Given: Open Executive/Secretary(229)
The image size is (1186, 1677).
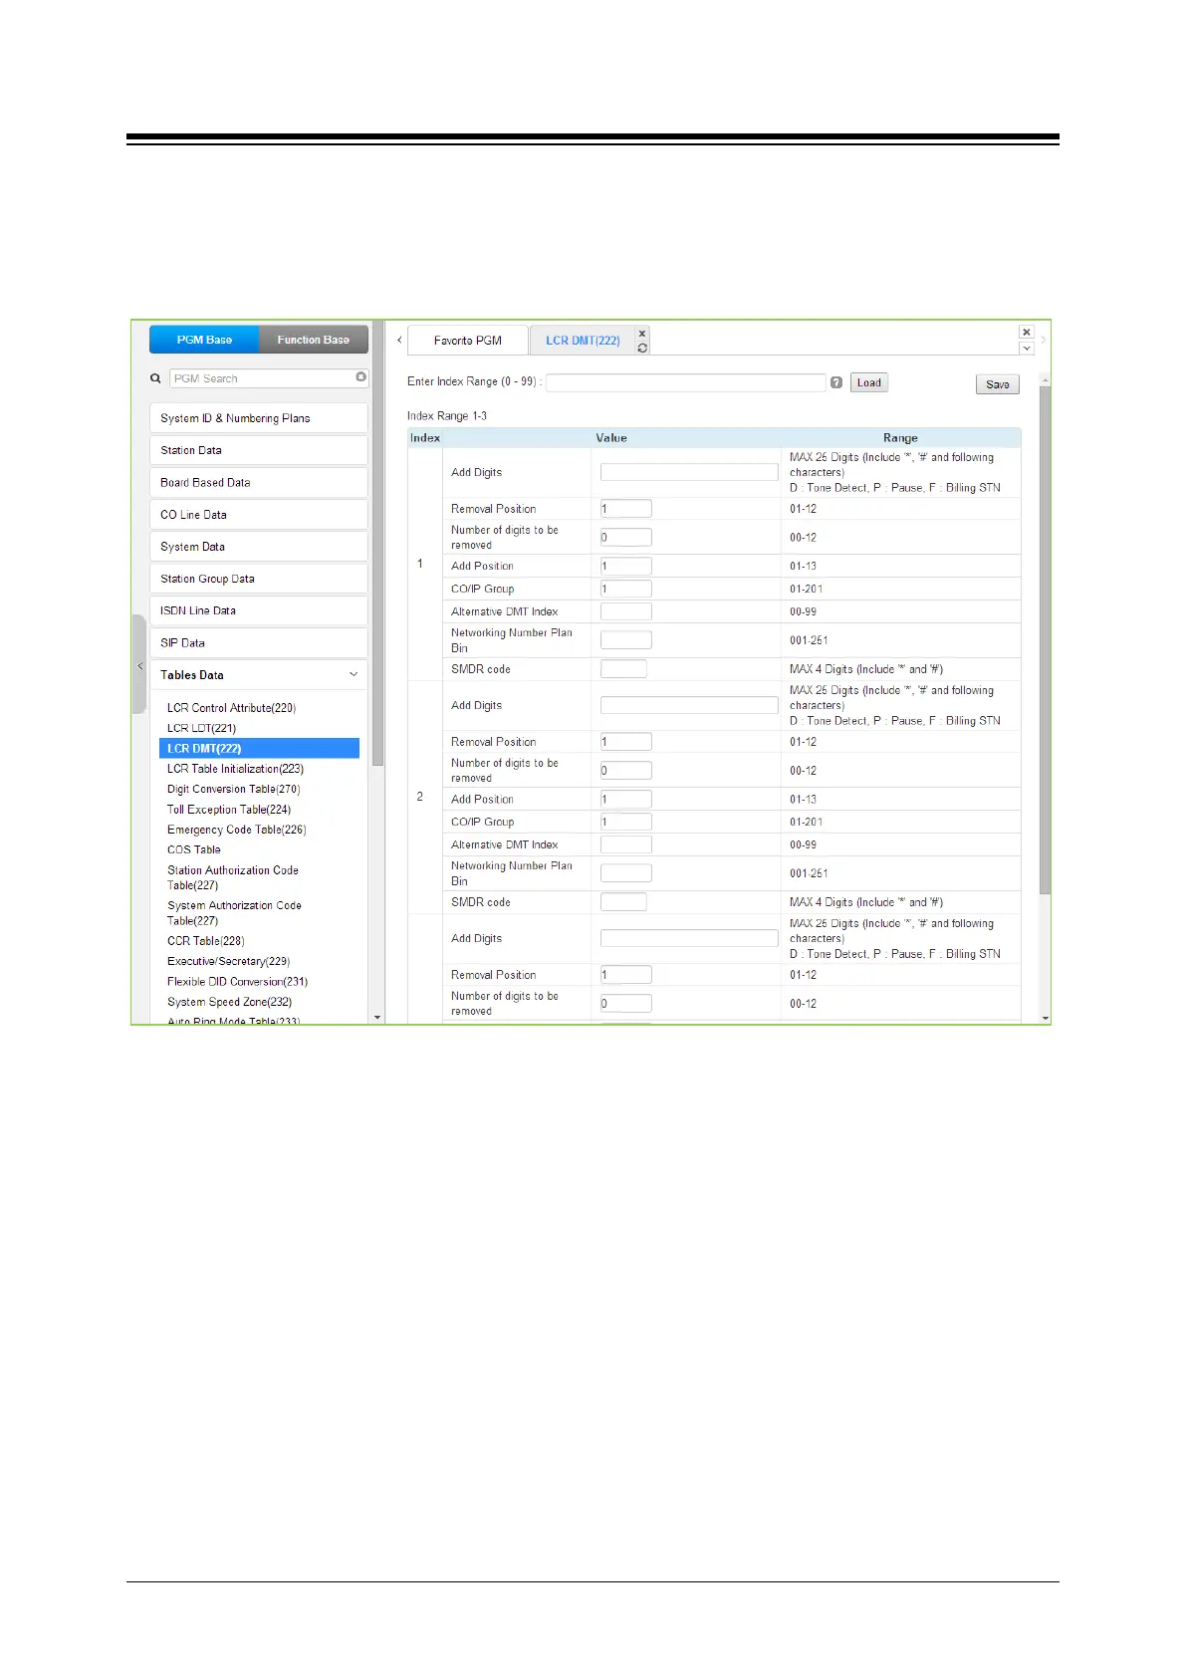Looking at the screenshot, I should click(x=228, y=961).
